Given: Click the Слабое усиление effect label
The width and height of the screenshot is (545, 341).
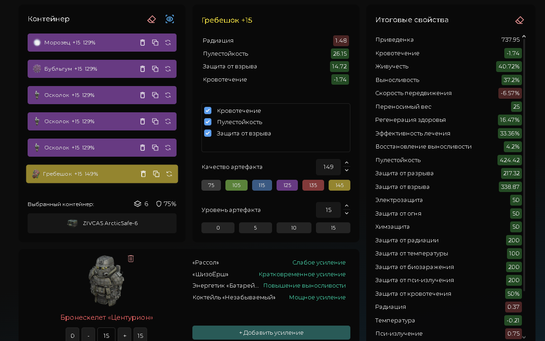Looking at the screenshot, I should pyautogui.click(x=319, y=263).
